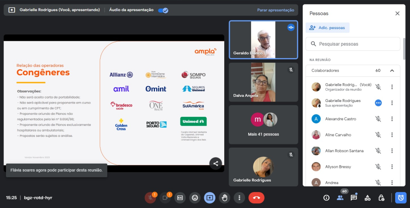This screenshot has height=208, width=410.
Task: Toggle the presentation audio switch
Action: pos(163,10)
